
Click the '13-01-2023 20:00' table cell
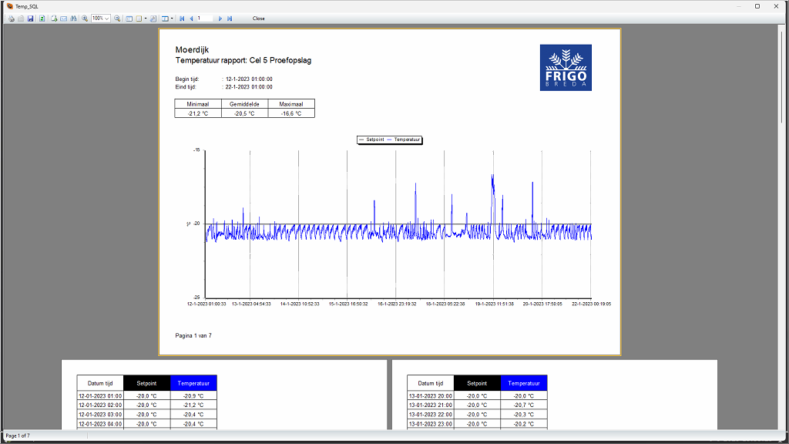(431, 396)
